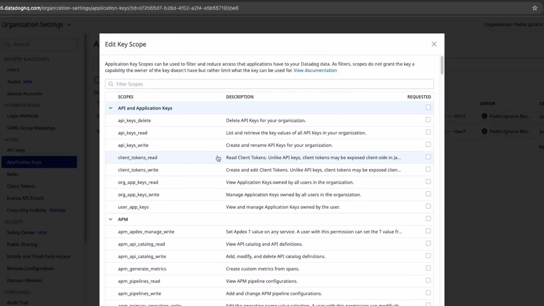
Task: Tick the user_app_keys checkbox
Action: tap(428, 206)
